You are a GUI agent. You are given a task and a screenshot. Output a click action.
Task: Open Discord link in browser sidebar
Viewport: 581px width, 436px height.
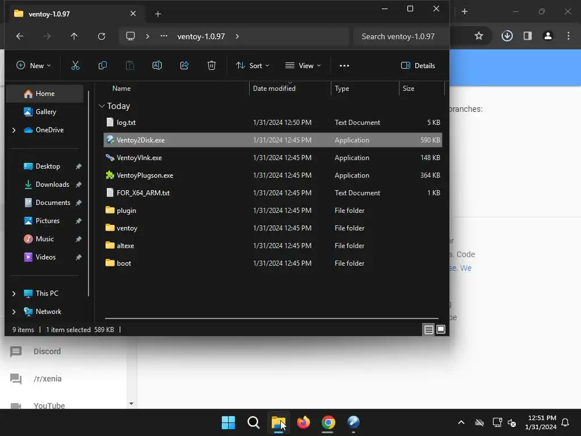pos(47,351)
